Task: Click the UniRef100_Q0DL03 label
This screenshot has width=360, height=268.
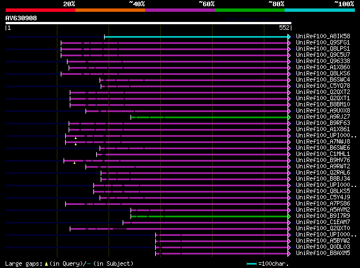Action: click(323, 247)
